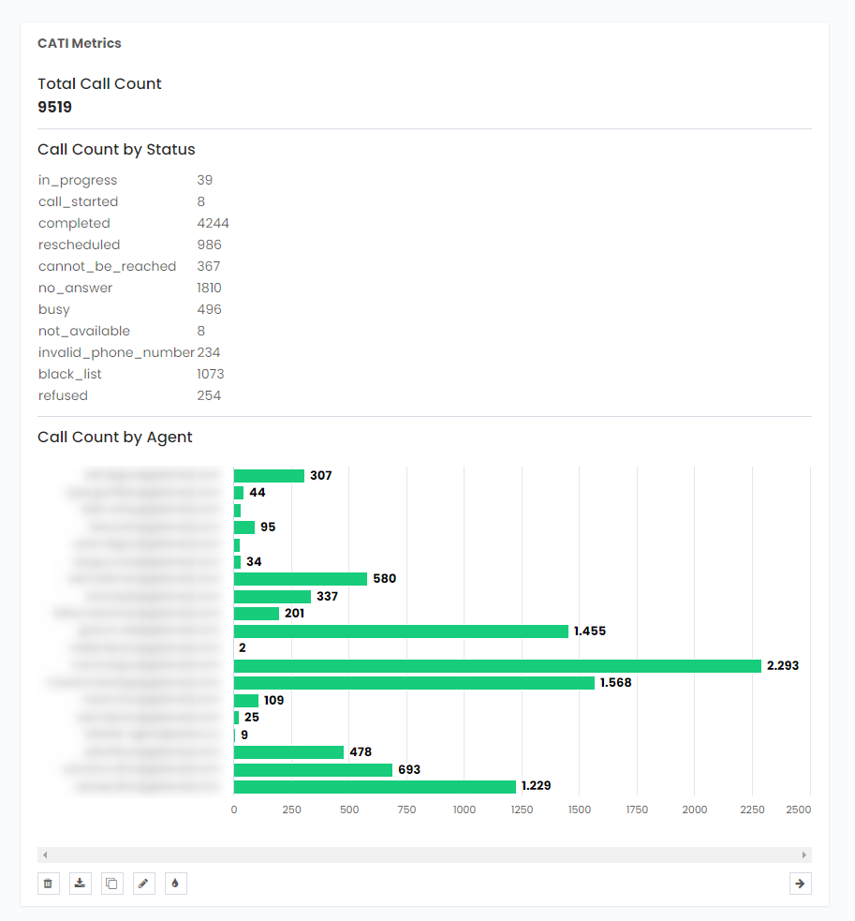855x921 pixels.
Task: Click the download icon to export data
Action: tap(80, 883)
